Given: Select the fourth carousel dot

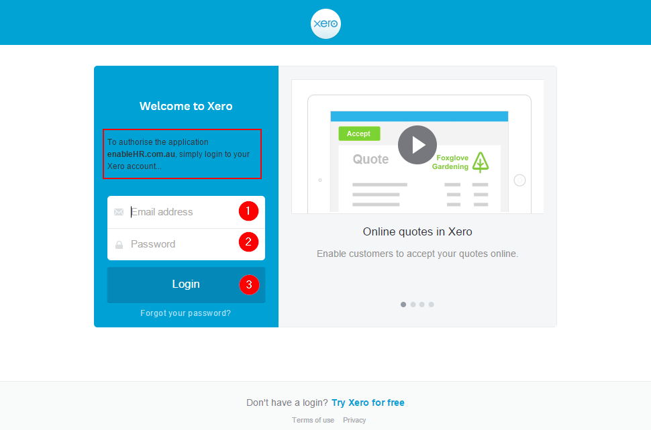Looking at the screenshot, I should (432, 305).
